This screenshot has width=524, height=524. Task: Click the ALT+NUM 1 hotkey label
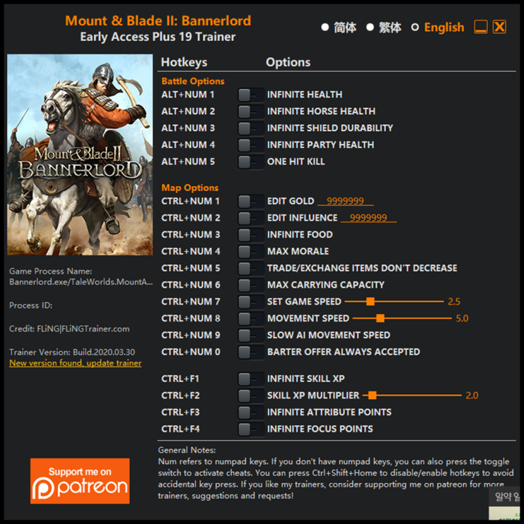(188, 95)
